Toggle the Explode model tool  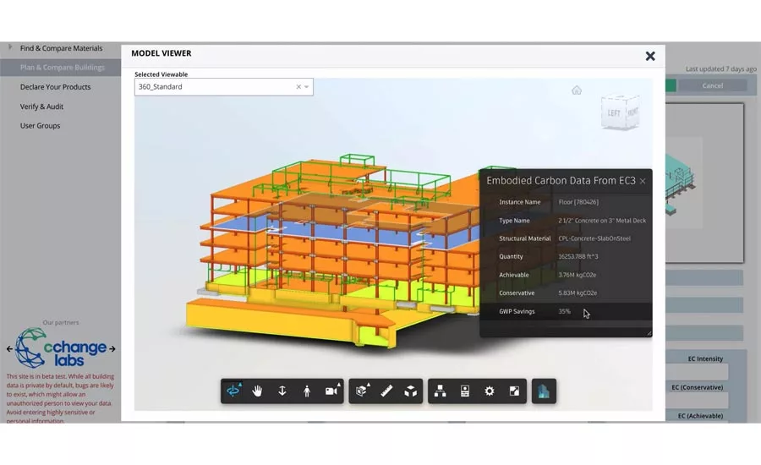click(411, 391)
